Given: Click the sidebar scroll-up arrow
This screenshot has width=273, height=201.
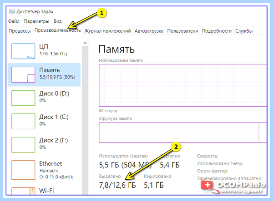Looking at the screenshot, I should point(85,43).
